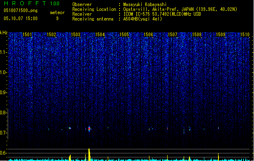Viewport: 254px width, 161px height.
Task: Click the 1501 time axis marker
Action: click(27, 35)
